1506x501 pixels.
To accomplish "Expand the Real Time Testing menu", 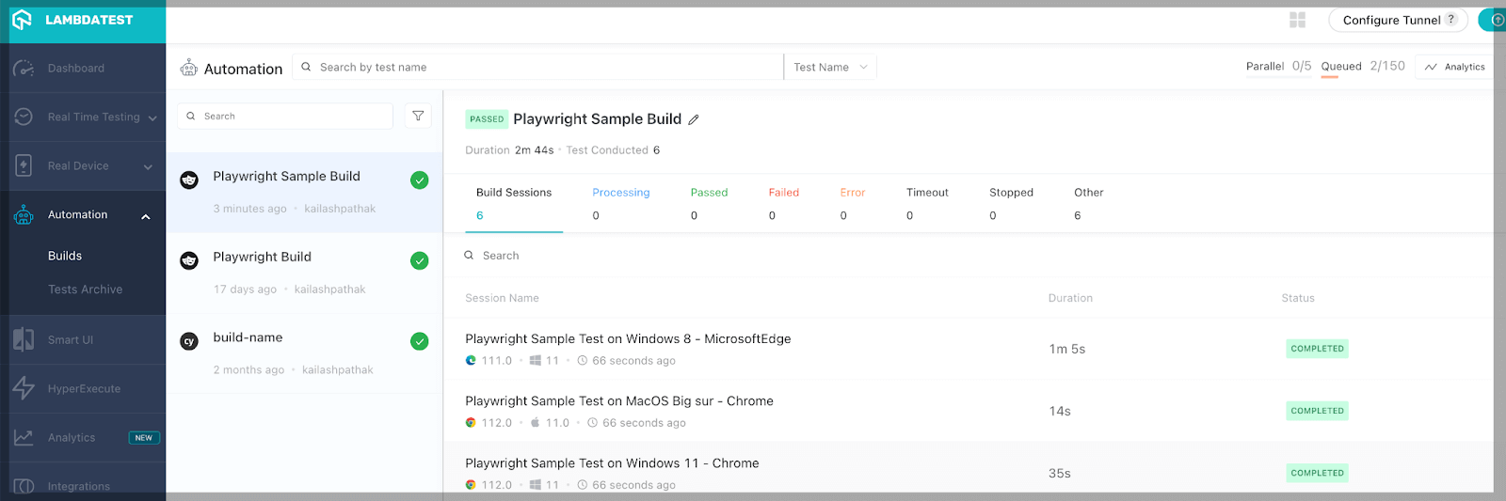I will tap(152, 117).
